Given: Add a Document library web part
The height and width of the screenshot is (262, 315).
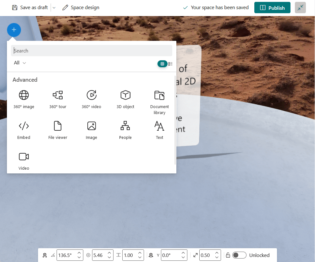Looking at the screenshot, I should click(x=159, y=102).
